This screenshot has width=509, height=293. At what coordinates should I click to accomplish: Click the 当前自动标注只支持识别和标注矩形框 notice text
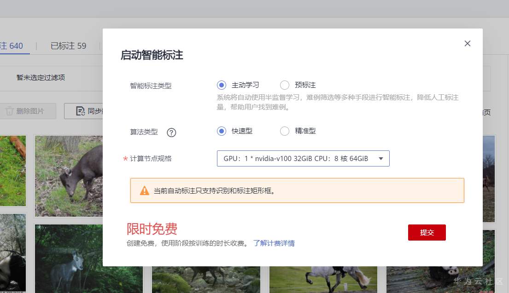click(215, 191)
